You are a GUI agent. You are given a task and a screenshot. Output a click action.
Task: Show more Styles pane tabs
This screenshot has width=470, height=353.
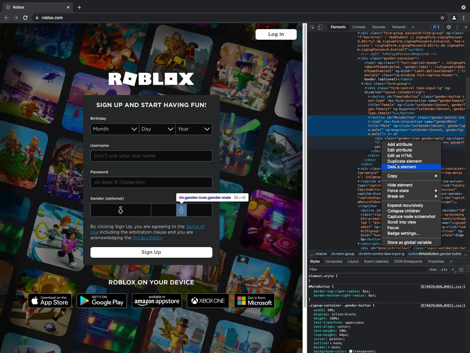(451, 262)
